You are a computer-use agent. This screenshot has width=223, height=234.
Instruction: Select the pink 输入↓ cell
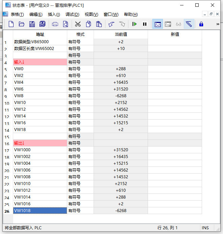click(x=40, y=62)
